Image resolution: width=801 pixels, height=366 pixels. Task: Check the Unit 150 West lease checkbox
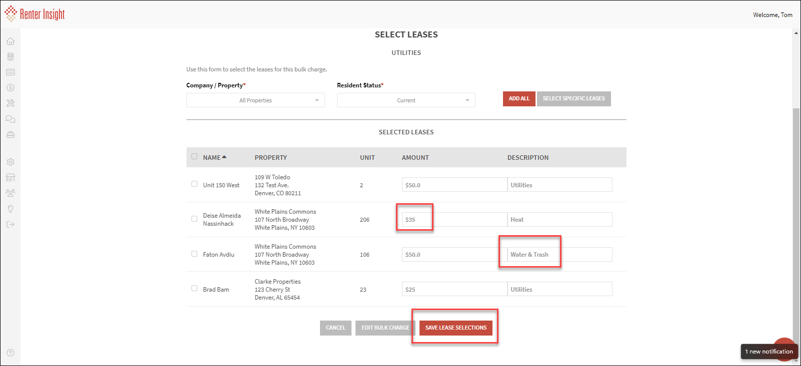pyautogui.click(x=194, y=184)
